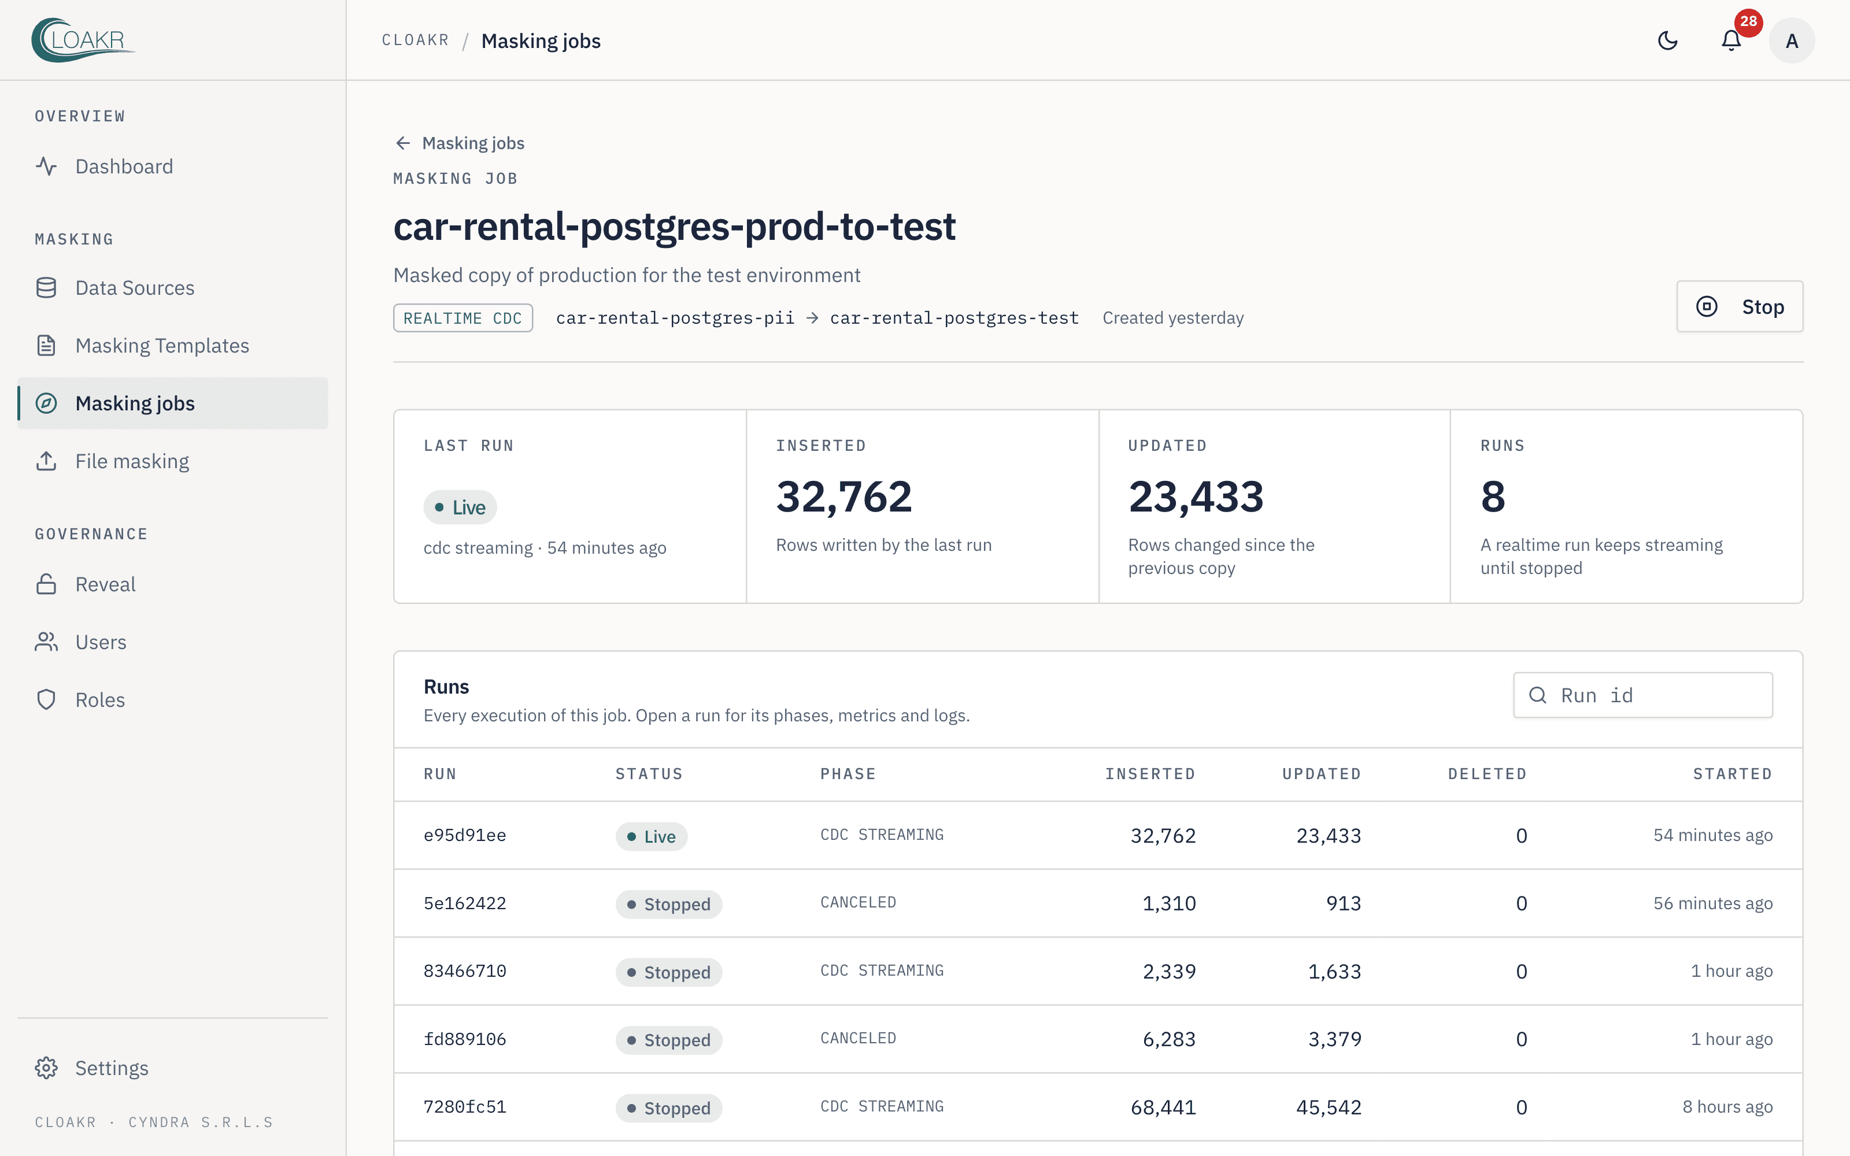
Task: Open notifications bell with 28 badge
Action: tap(1731, 40)
